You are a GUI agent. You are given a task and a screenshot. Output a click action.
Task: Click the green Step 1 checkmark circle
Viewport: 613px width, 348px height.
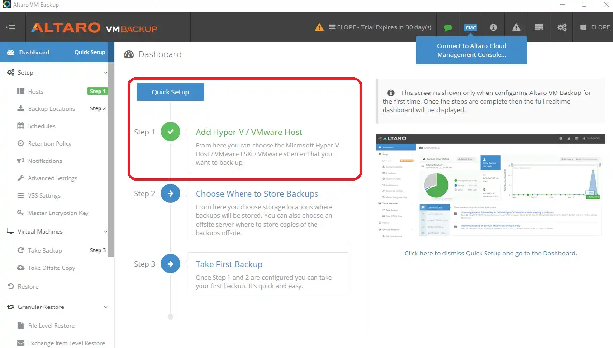(170, 132)
